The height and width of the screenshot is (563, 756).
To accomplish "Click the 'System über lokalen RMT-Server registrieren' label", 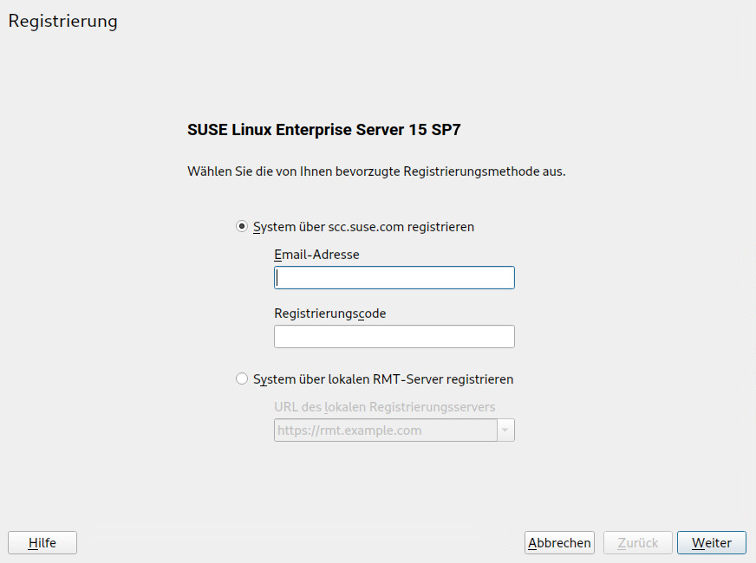I will 383,379.
